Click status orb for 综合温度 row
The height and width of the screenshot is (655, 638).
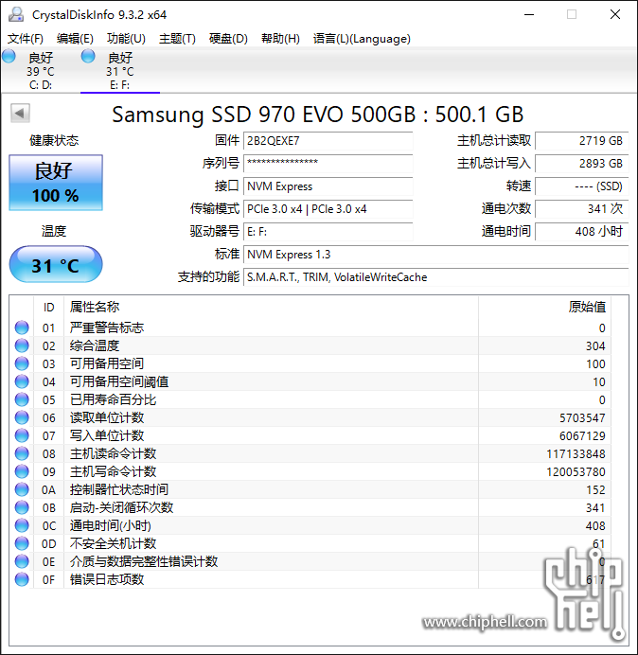coord(22,345)
